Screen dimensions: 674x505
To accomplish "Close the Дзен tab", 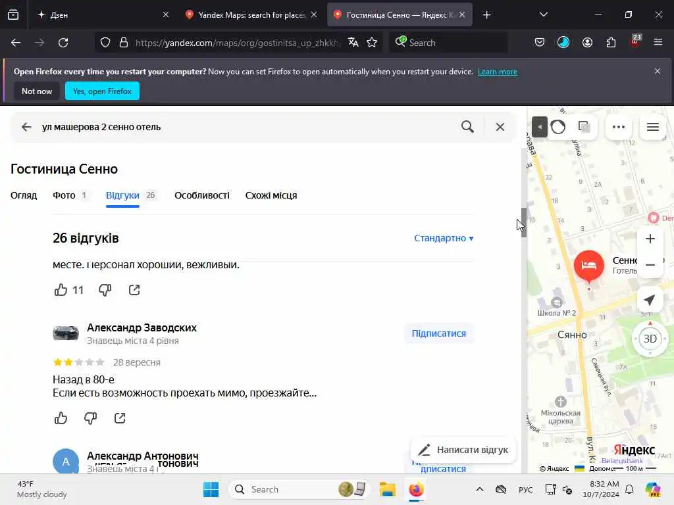I will coord(166,15).
